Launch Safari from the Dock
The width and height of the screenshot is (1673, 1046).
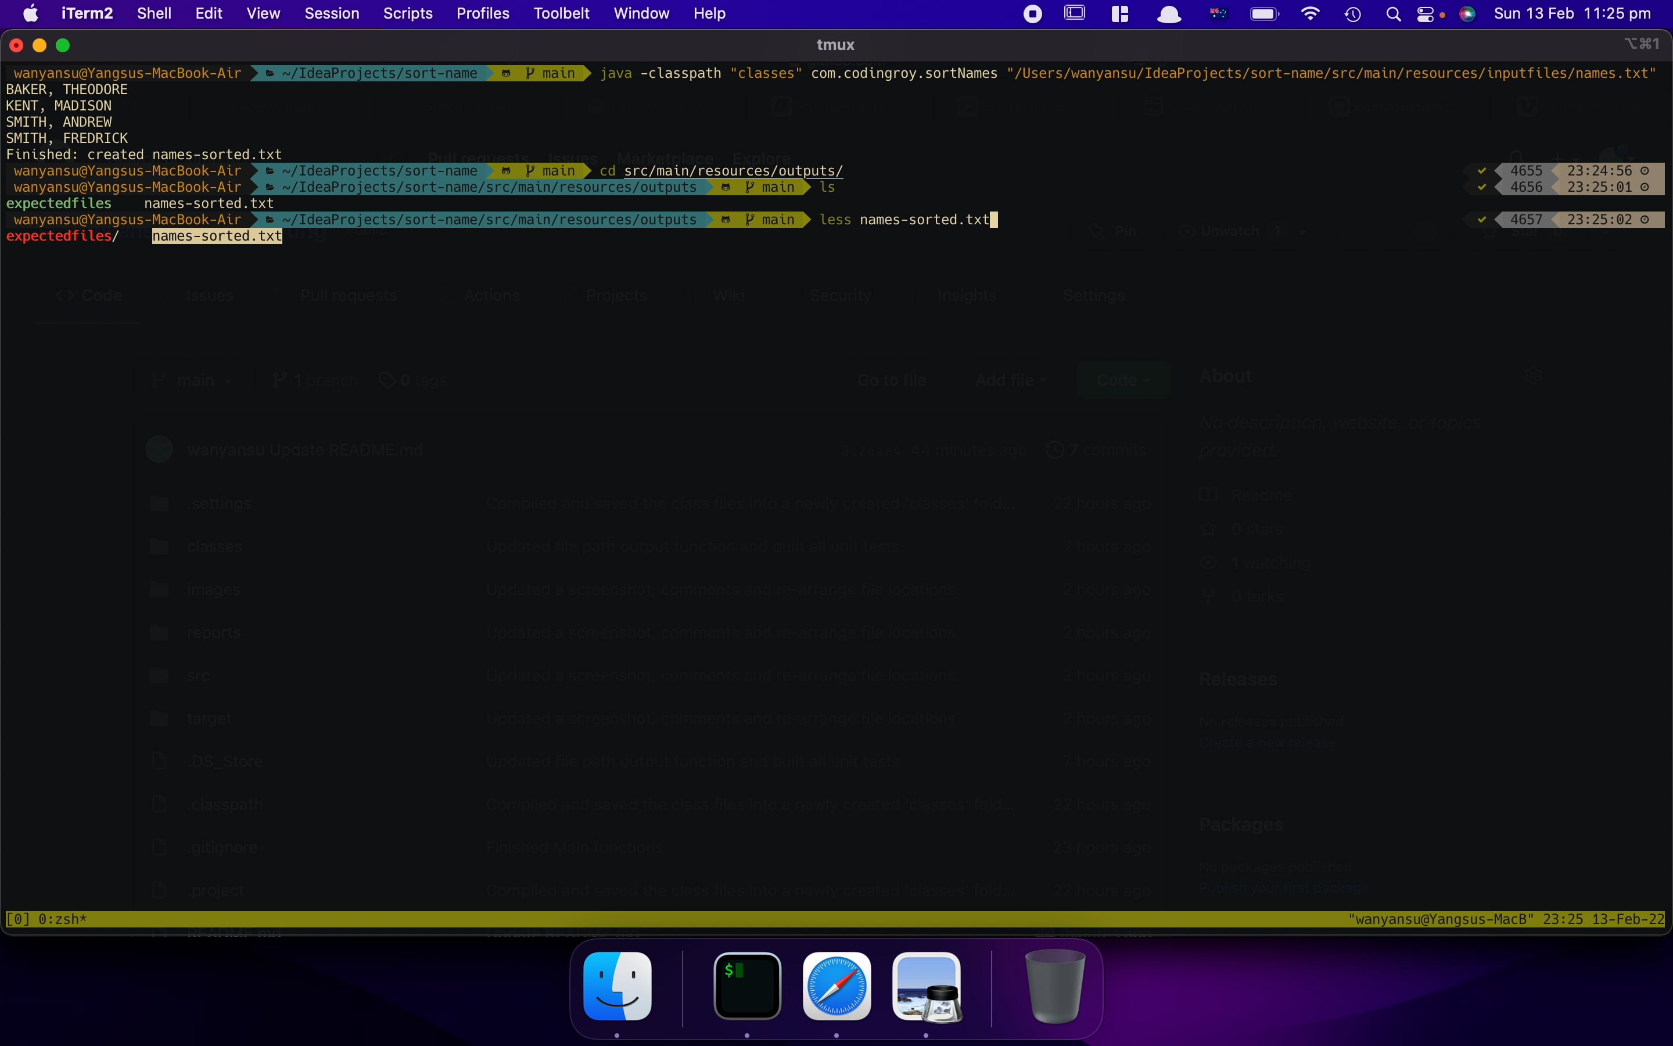[x=836, y=986]
